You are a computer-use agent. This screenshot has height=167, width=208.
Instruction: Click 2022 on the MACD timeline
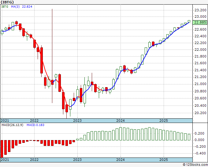point(34,160)
